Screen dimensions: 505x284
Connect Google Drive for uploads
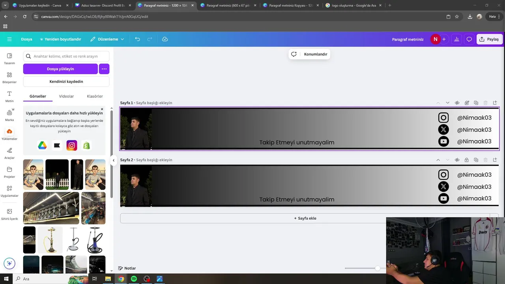pyautogui.click(x=42, y=146)
